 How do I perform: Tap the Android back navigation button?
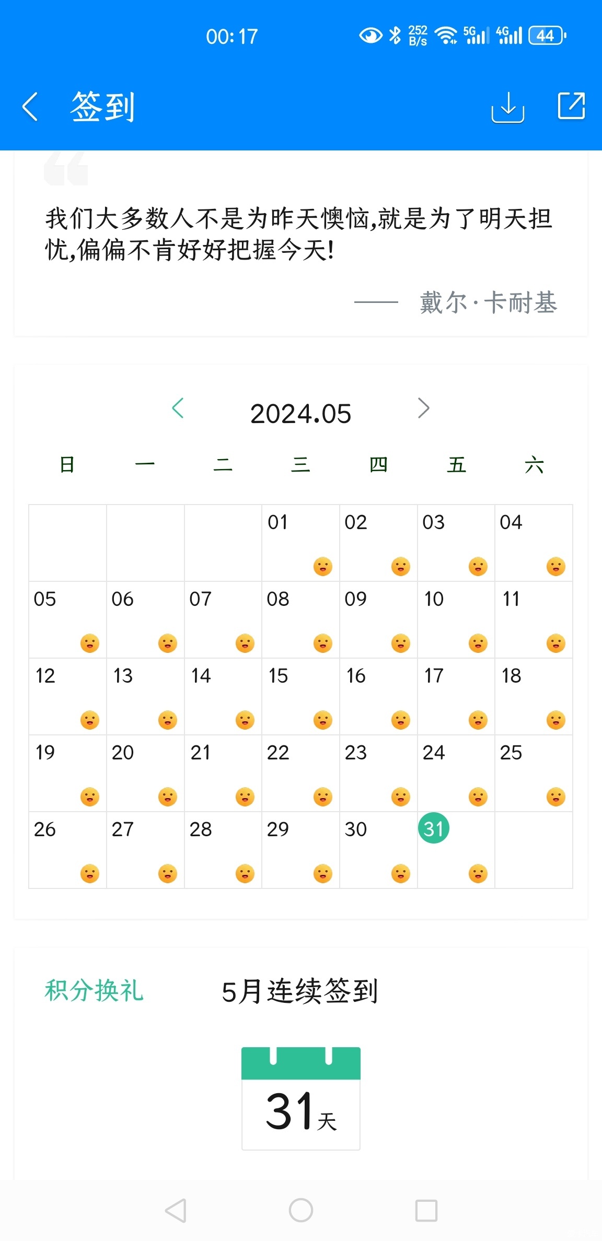[x=176, y=1211]
